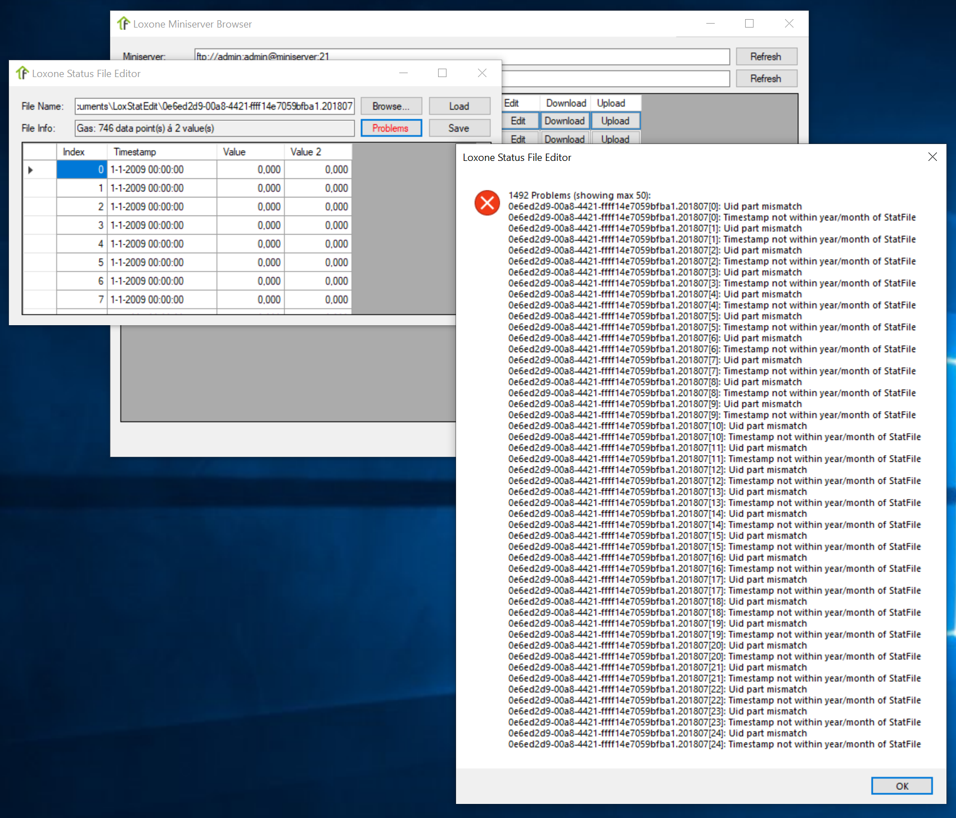Click Download button in second grid row
Image resolution: width=956 pixels, height=818 pixels.
pos(565,138)
